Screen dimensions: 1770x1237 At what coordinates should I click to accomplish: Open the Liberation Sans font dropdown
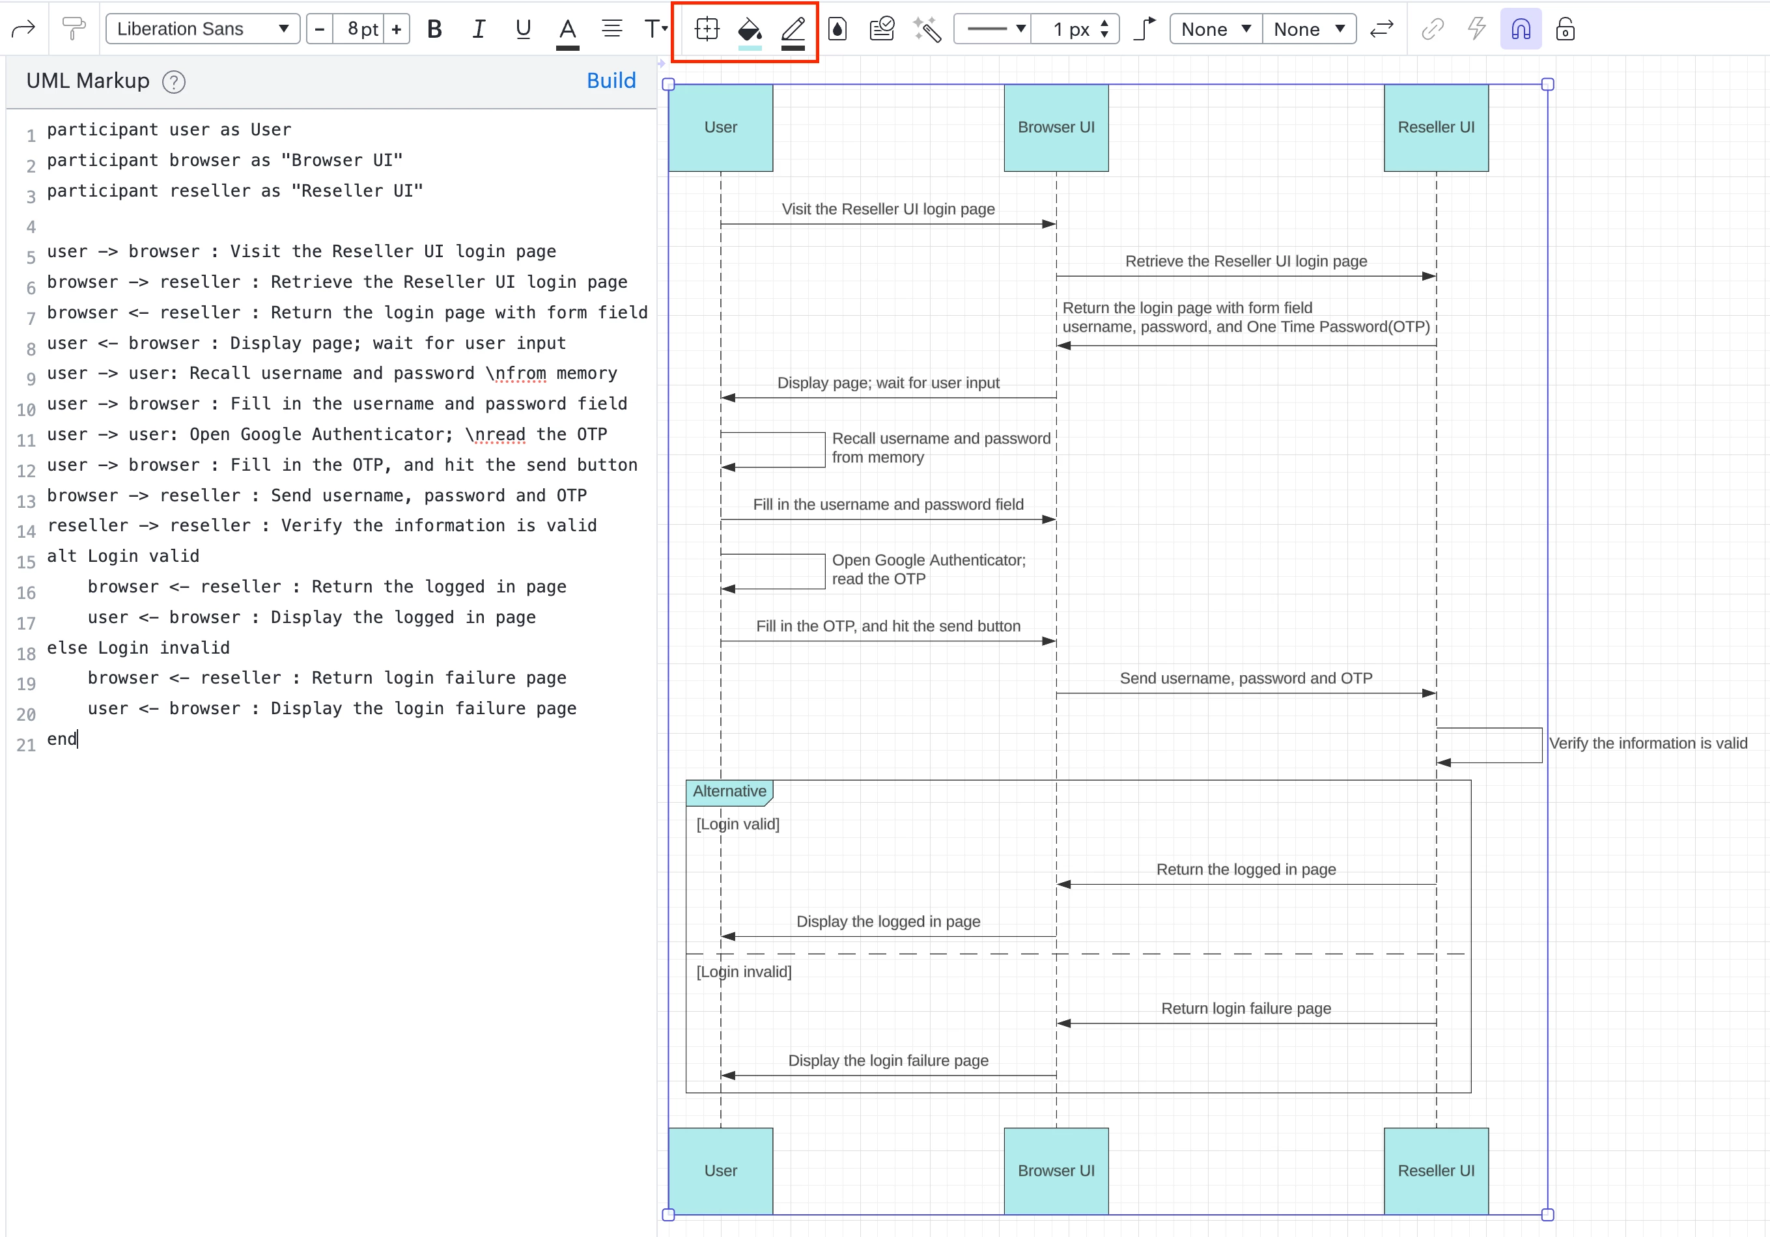(x=203, y=29)
